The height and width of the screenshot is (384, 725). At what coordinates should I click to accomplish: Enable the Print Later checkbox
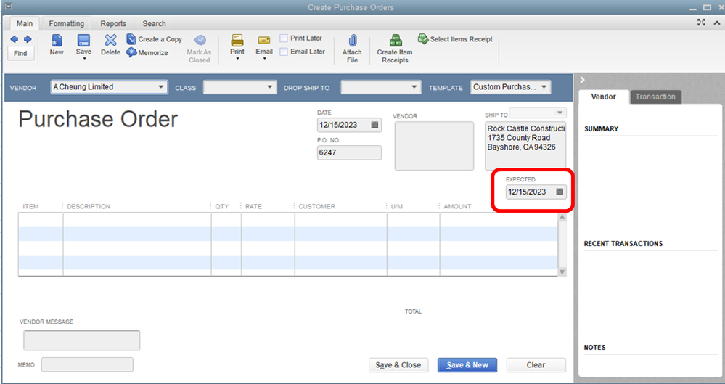point(284,38)
